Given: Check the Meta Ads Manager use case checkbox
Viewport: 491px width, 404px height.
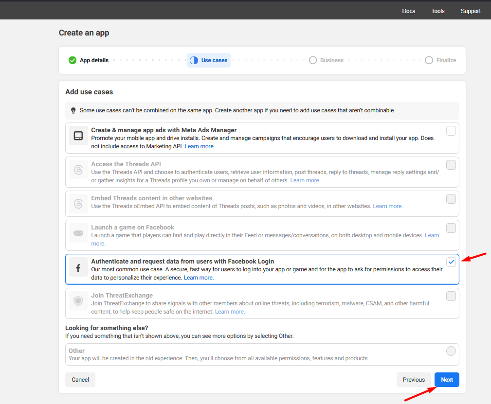Looking at the screenshot, I should (x=451, y=131).
